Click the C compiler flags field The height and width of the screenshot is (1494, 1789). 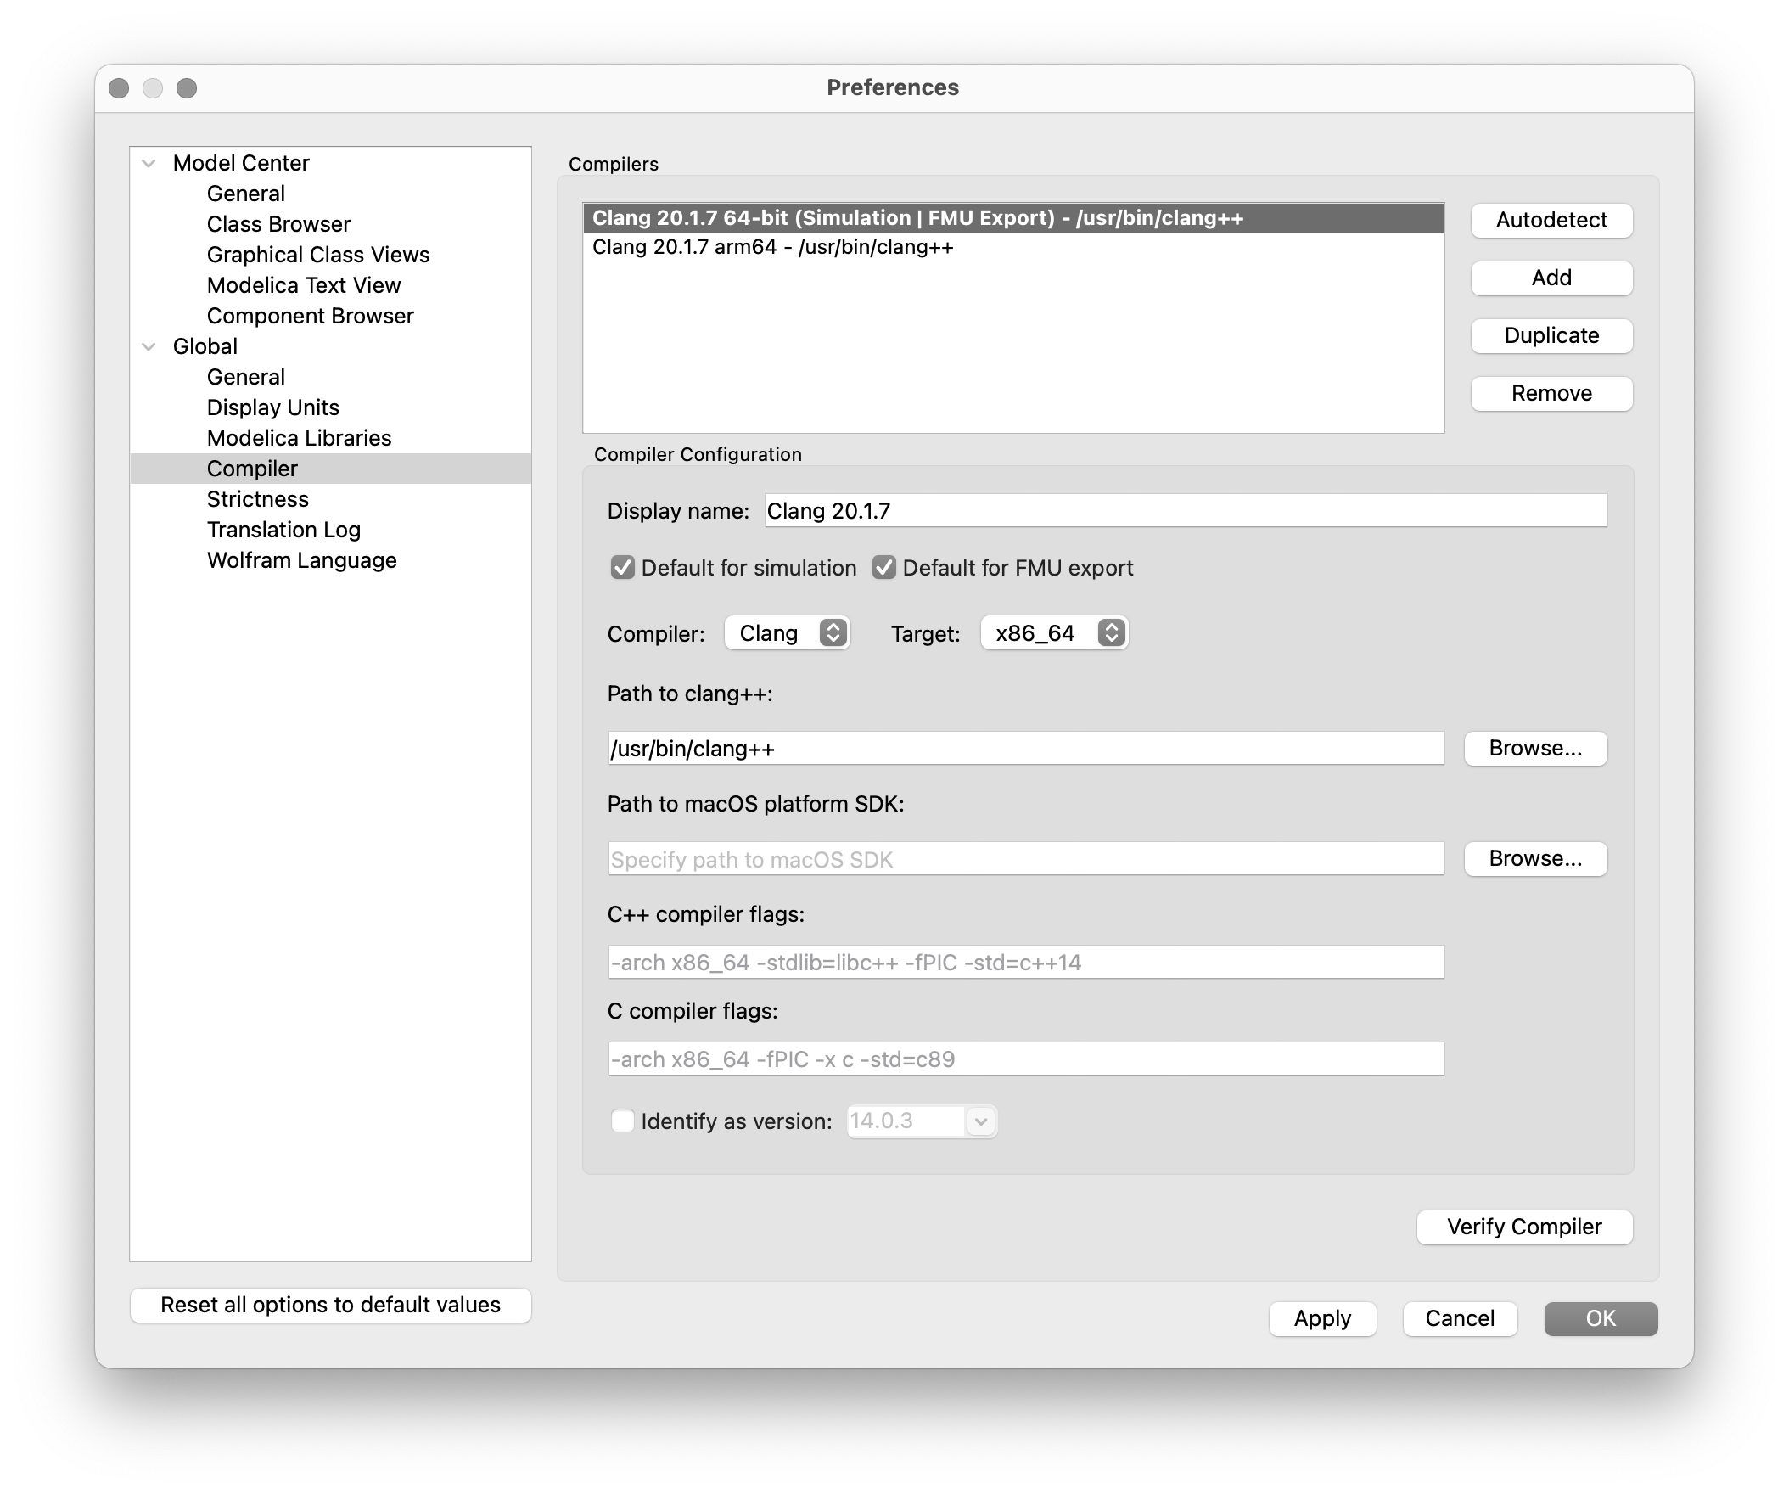tap(1026, 1059)
